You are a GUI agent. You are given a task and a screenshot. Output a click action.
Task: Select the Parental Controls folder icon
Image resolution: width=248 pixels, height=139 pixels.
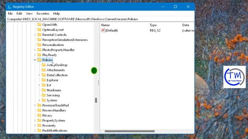pyautogui.click(x=39, y=35)
